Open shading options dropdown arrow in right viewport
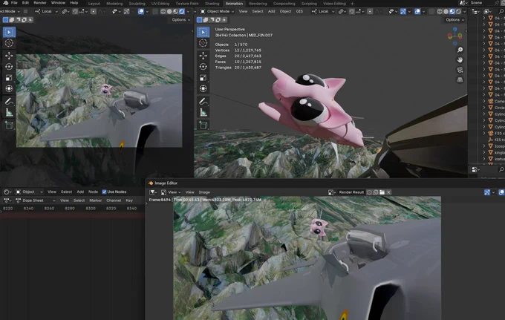505x320 pixels. tap(464, 11)
